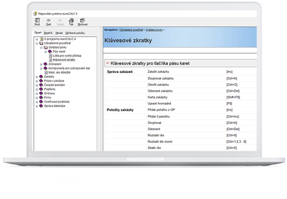Click the page icon of Malé, ale důležité
287x199 pixels.
tap(46, 72)
